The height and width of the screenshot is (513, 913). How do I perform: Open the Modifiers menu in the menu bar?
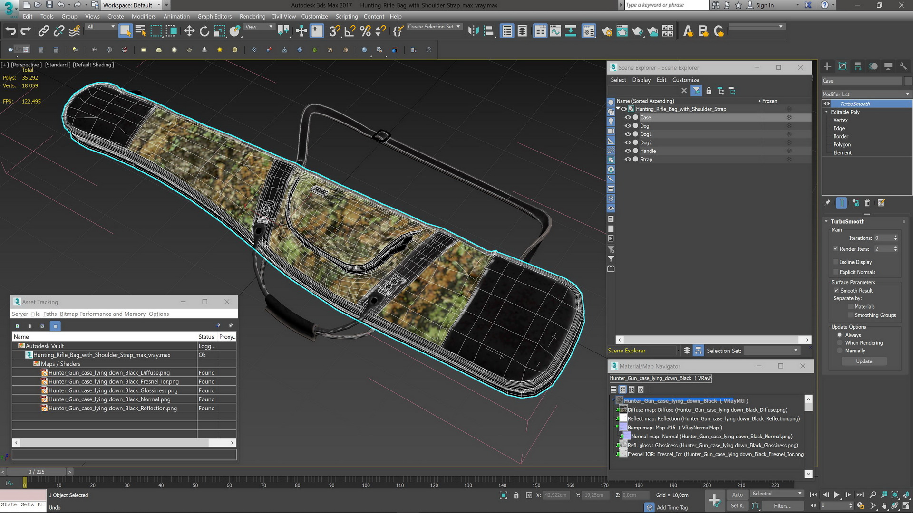[144, 16]
